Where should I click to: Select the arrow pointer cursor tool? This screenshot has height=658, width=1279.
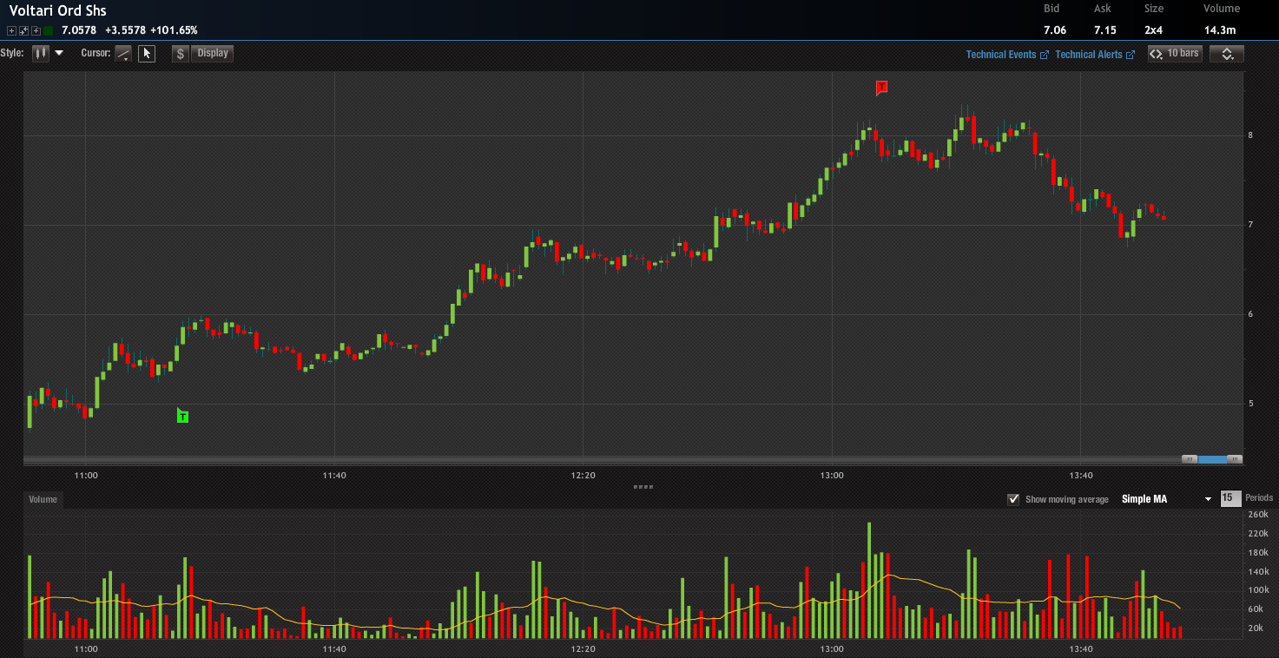(x=147, y=54)
